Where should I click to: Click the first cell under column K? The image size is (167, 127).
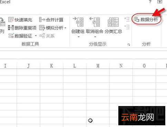[51, 72]
